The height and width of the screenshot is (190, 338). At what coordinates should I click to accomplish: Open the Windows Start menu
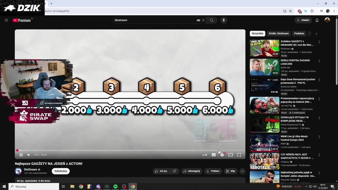4,187
